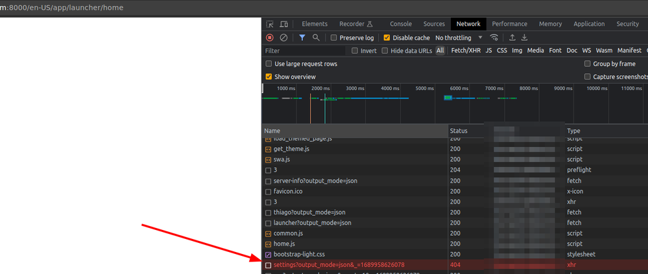Viewport: 648px width, 274px height.
Task: Stop recording network log
Action: [x=270, y=38]
